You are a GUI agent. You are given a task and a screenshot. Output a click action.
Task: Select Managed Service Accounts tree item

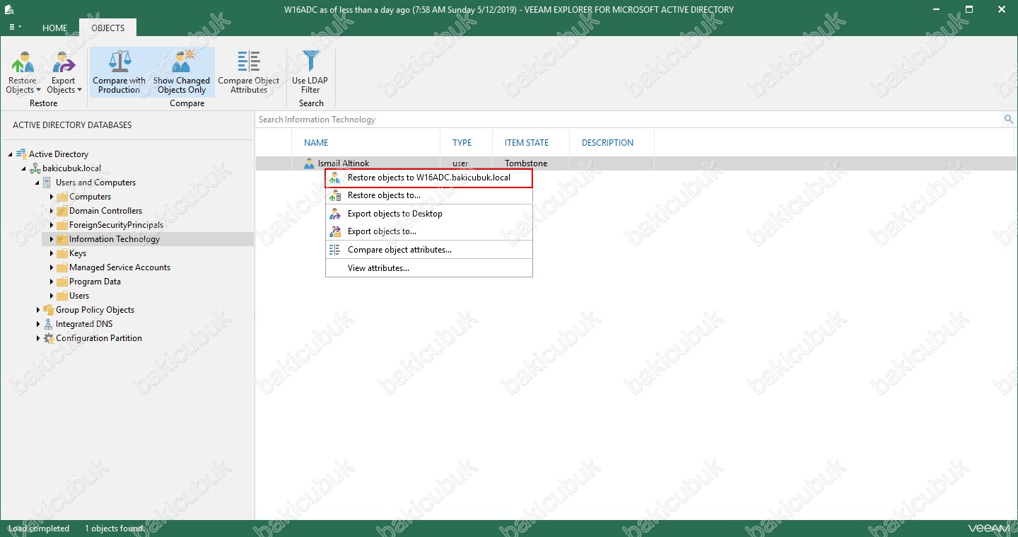[x=119, y=267]
